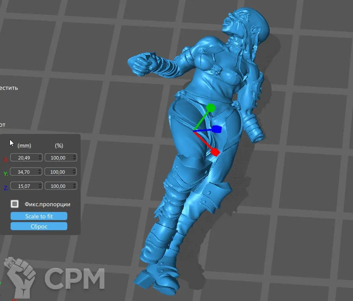
Task: Raise Y percent with its up arrow
Action: (75, 170)
